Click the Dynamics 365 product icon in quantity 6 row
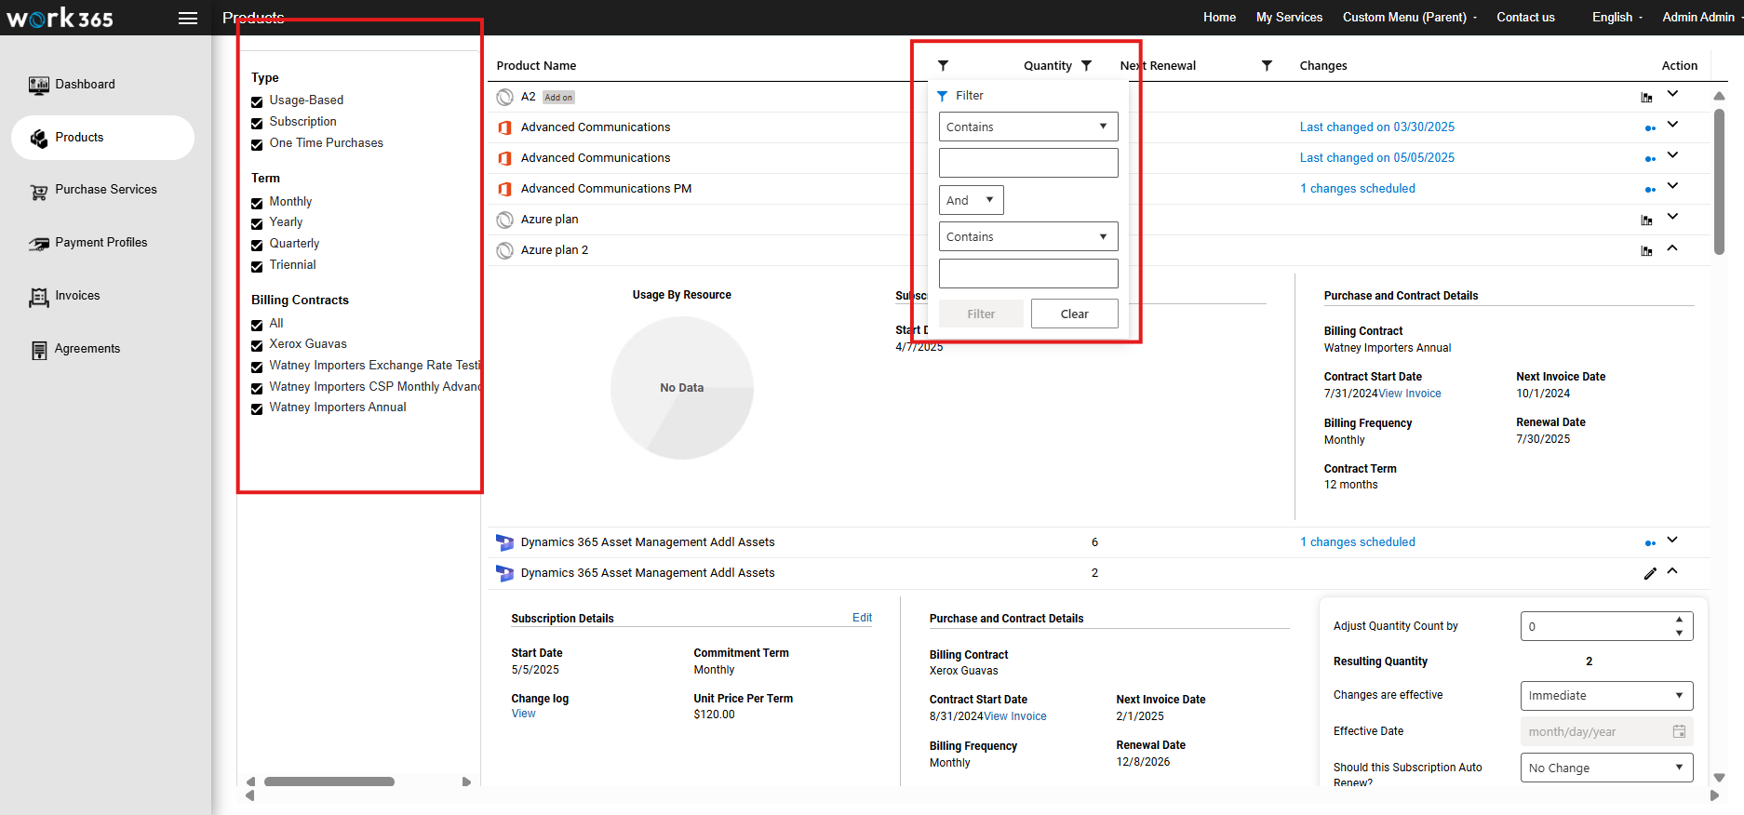 coord(505,542)
